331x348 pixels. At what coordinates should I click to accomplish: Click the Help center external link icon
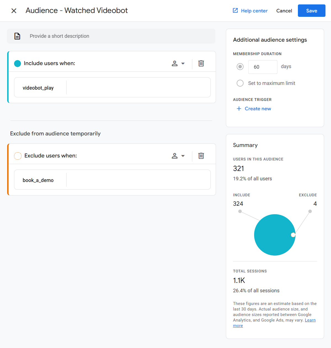click(235, 10)
